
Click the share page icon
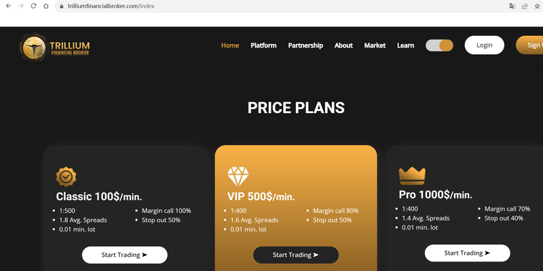(x=525, y=6)
